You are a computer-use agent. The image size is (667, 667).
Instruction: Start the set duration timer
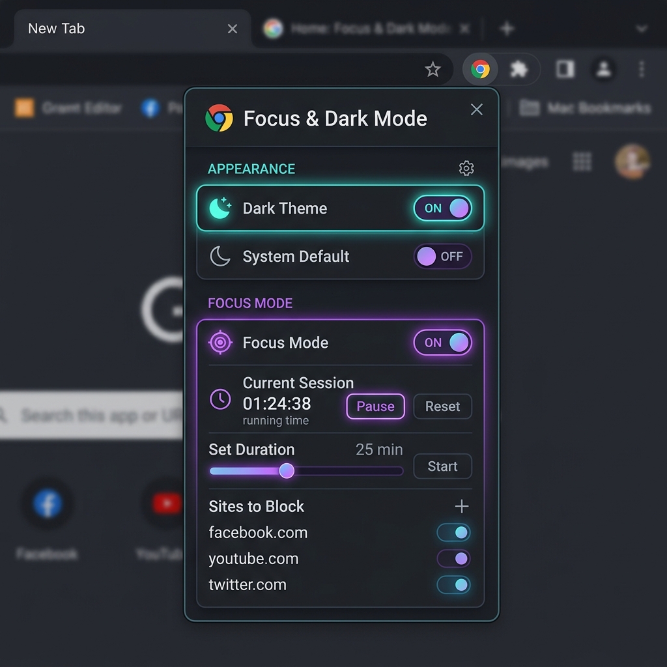pyautogui.click(x=442, y=466)
